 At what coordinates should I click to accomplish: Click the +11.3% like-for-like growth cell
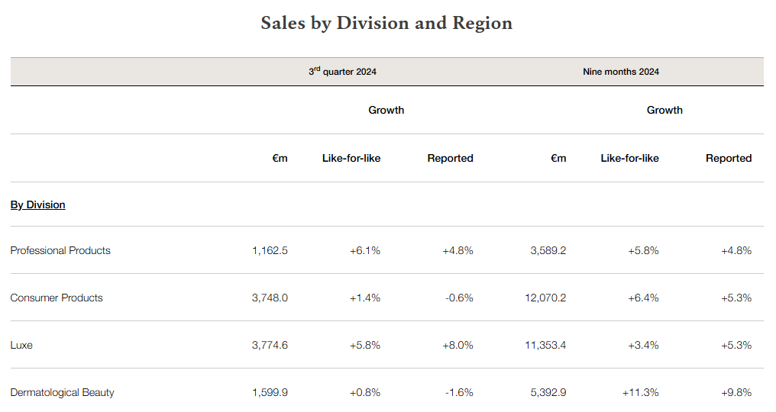[640, 392]
